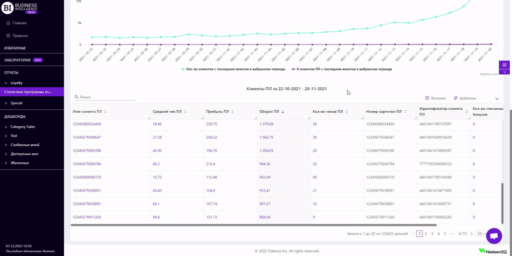The width and height of the screenshot is (512, 256).
Task: Click the Поиск search field
Action: tap(106, 97)
